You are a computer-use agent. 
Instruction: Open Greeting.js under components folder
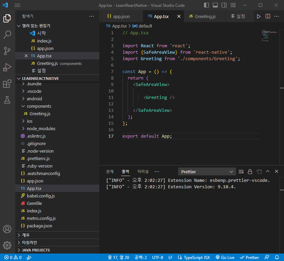pos(57,114)
